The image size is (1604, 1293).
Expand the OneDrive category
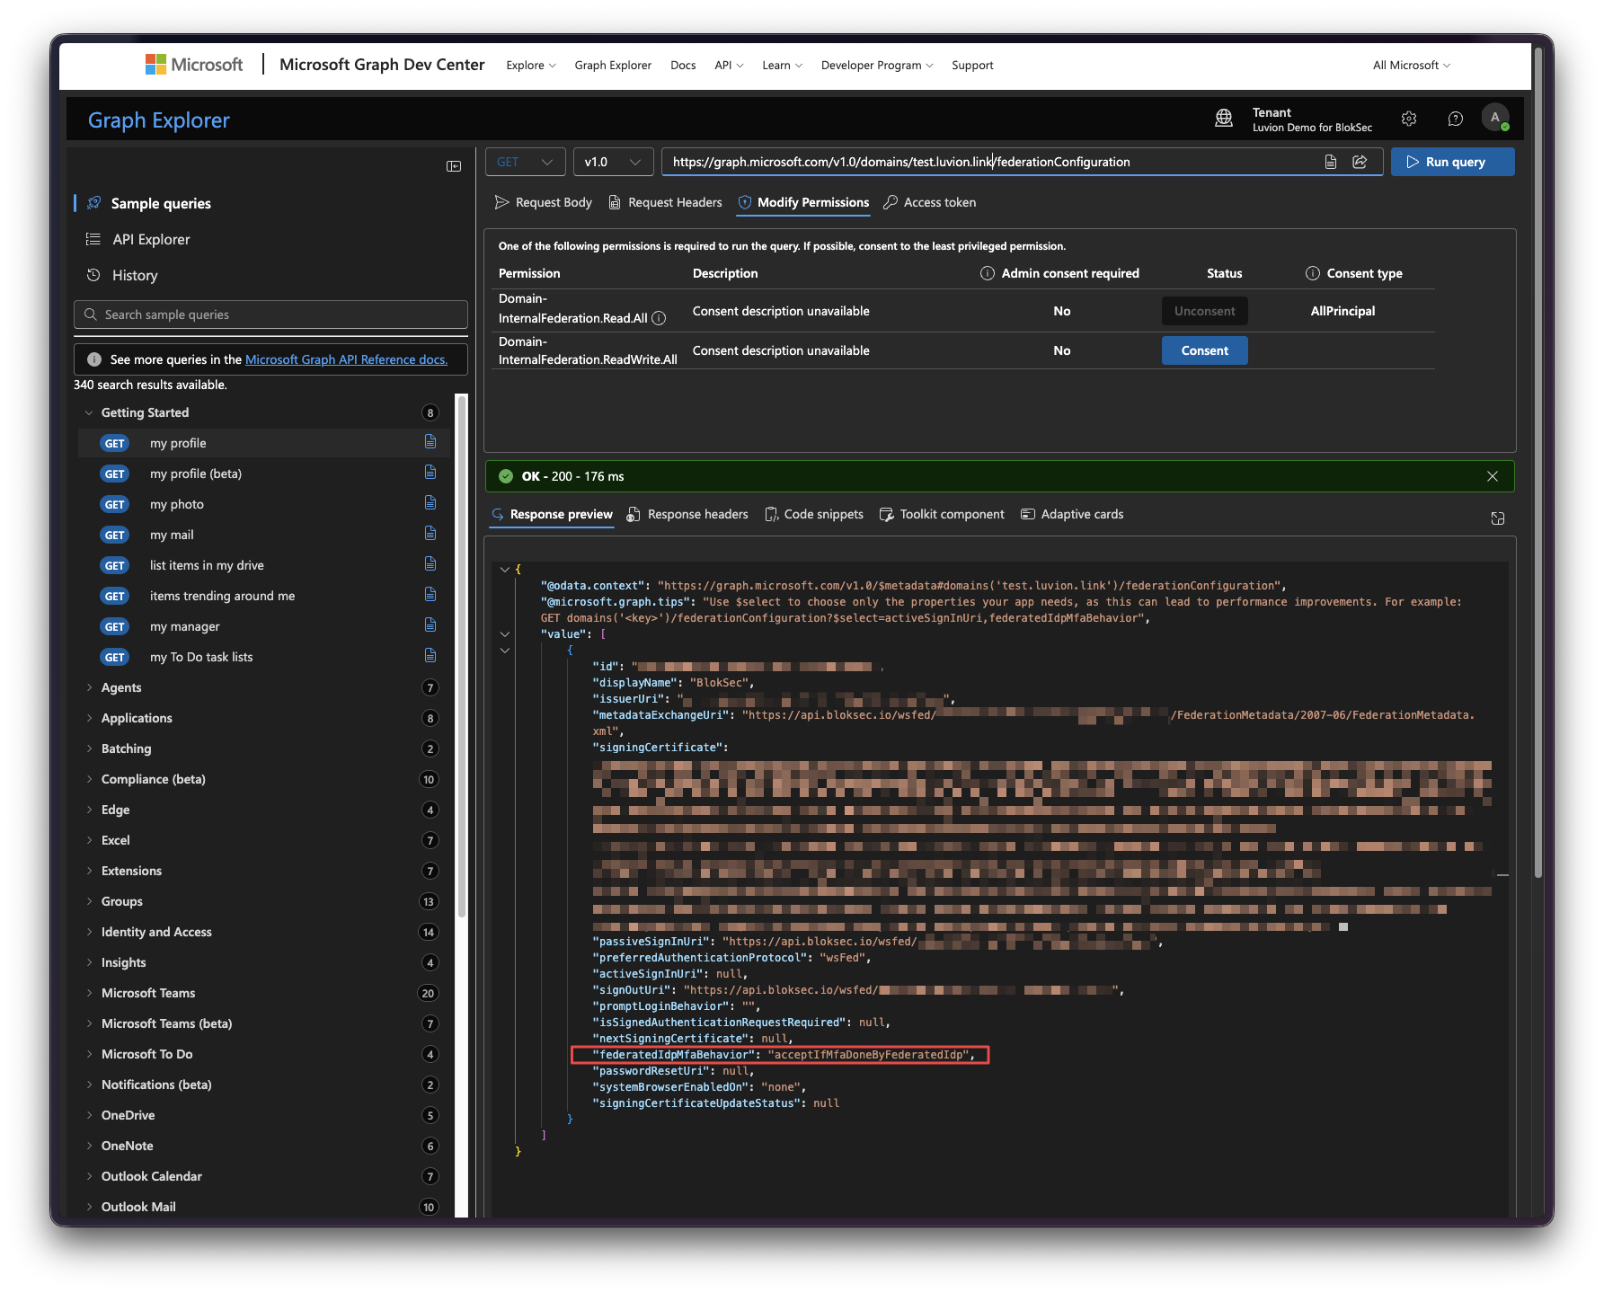tap(89, 1115)
